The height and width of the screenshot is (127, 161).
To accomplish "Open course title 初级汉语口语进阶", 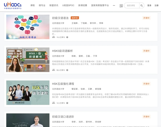I will 63,117.
